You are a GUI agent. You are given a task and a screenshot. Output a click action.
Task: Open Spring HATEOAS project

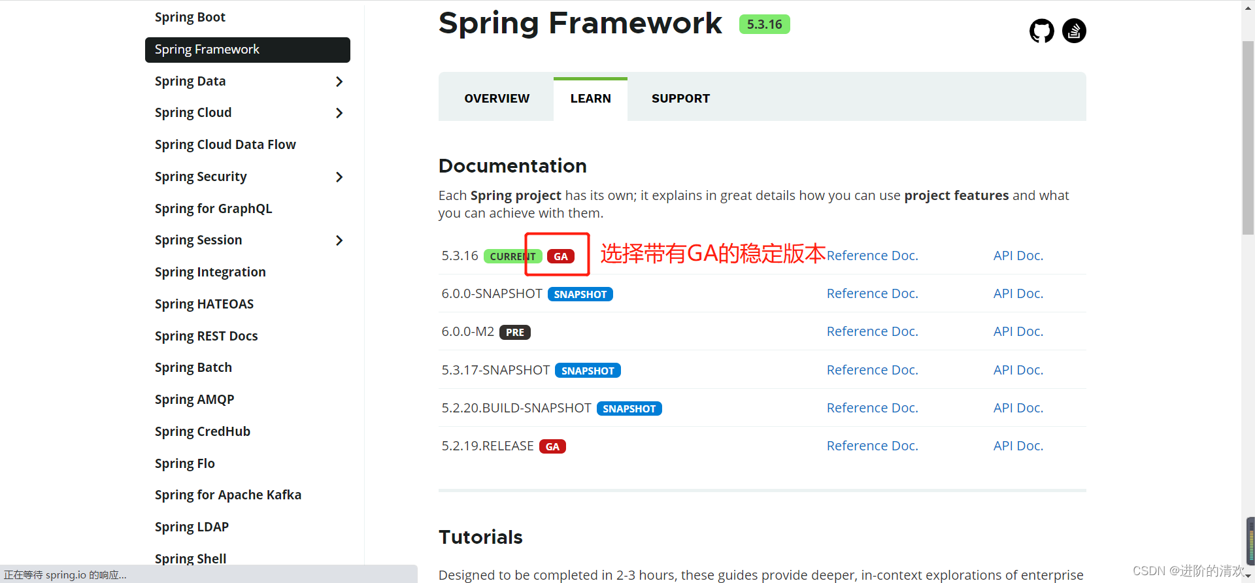[x=204, y=305]
